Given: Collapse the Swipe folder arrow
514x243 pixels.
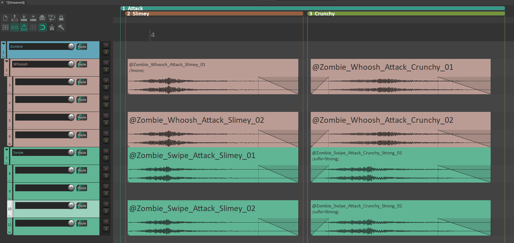Looking at the screenshot, I should click(x=7, y=150).
